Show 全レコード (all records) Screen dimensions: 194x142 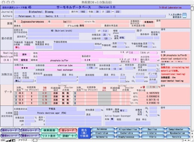[68, 130]
